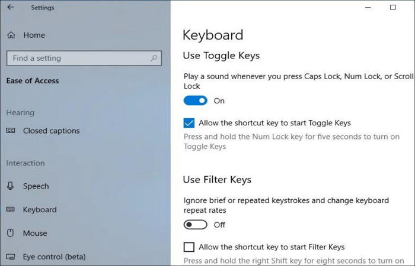Go to Eye control (beta)
Image resolution: width=415 pixels, height=266 pixels.
54,257
